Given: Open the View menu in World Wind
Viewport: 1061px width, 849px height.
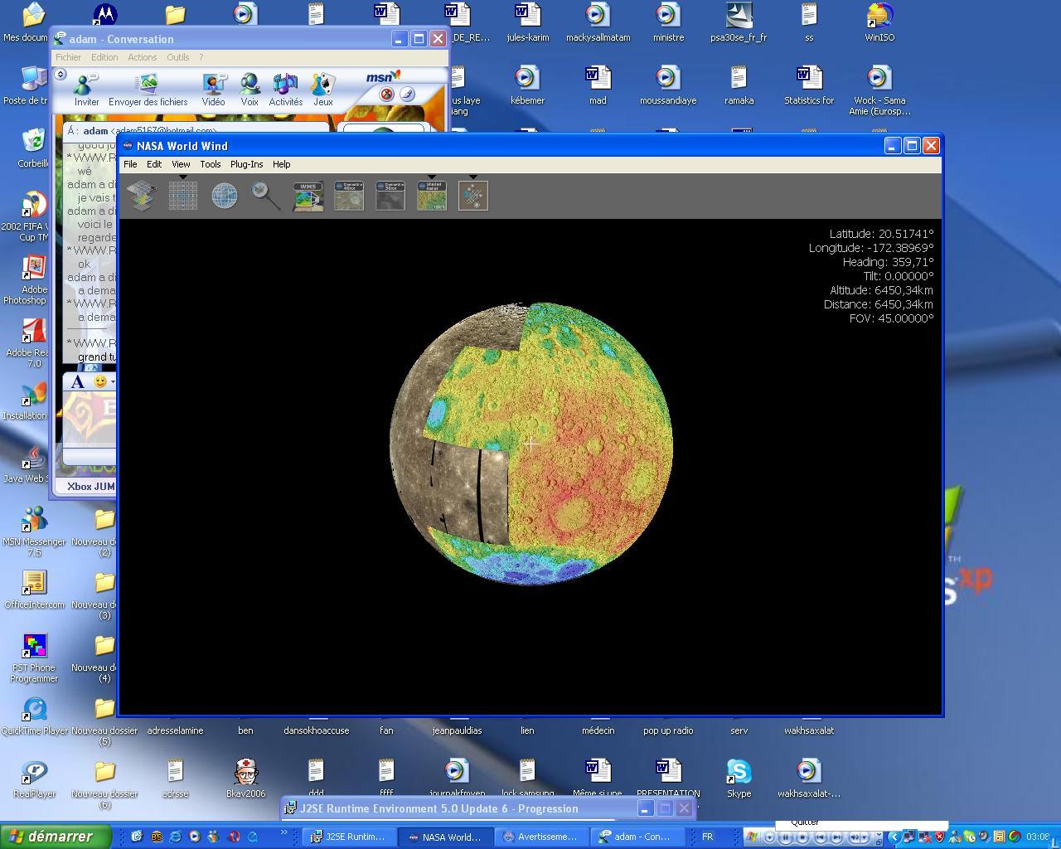Looking at the screenshot, I should click(181, 164).
